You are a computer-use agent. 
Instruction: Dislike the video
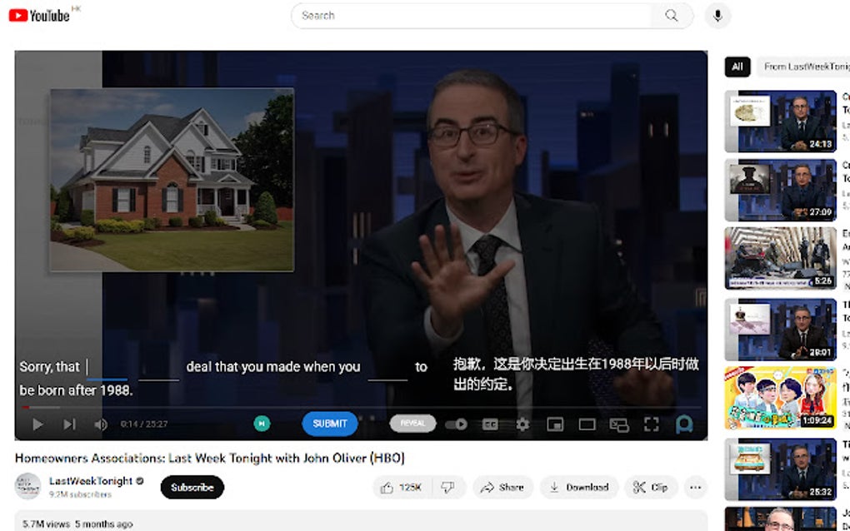coord(449,487)
